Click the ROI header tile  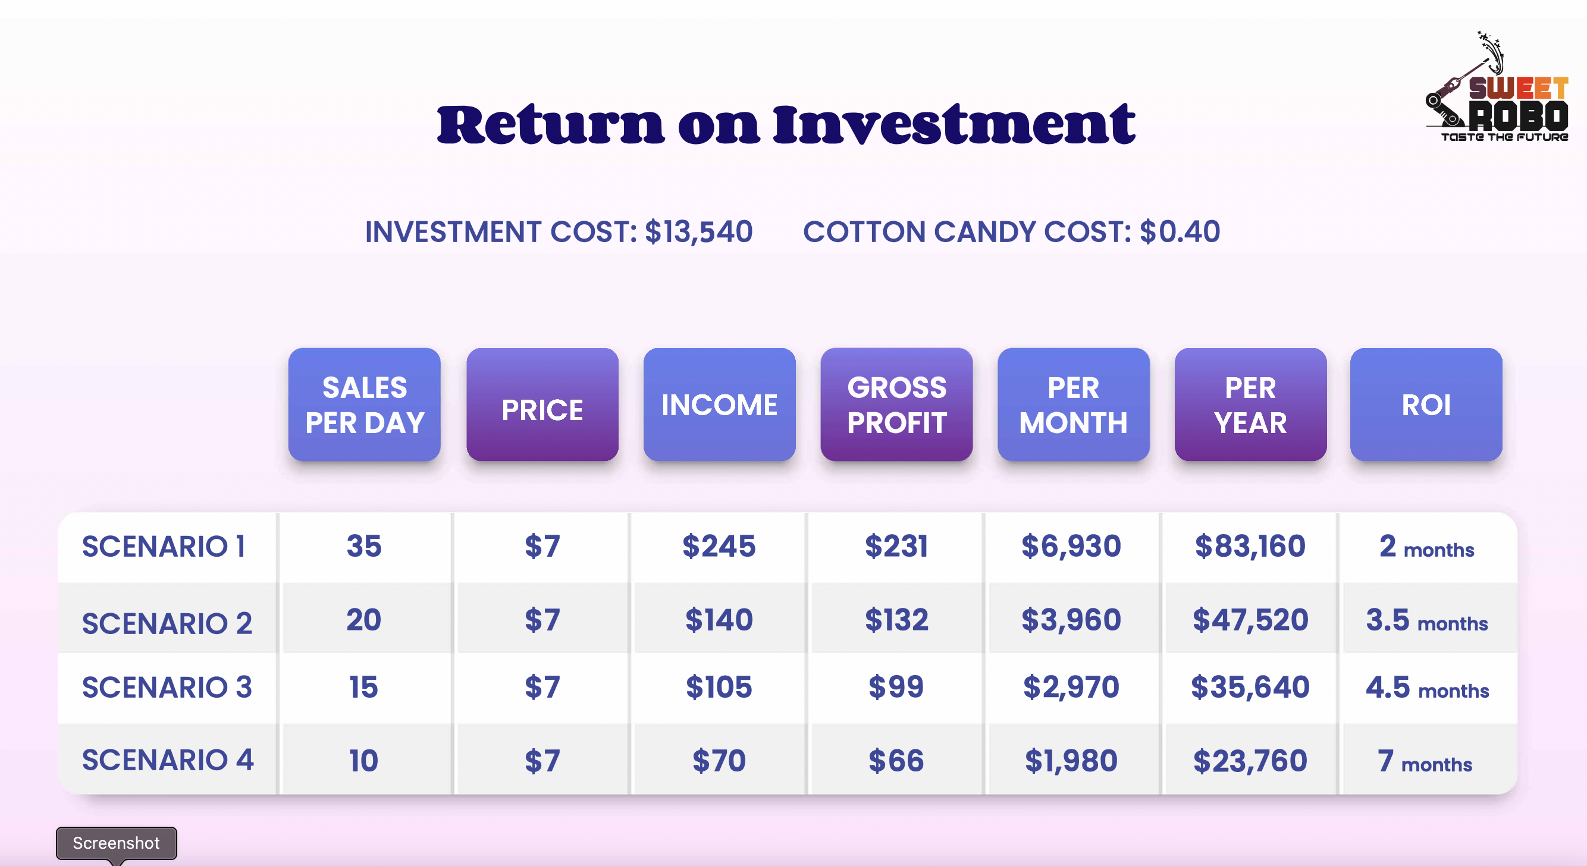pyautogui.click(x=1426, y=404)
